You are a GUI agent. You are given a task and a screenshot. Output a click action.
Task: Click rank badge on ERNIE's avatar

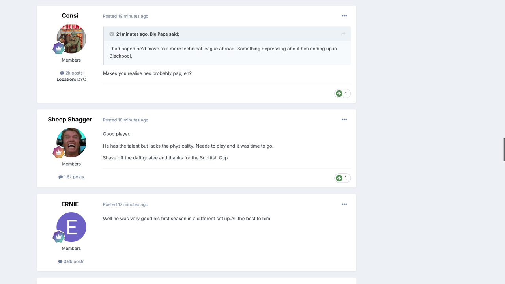[x=59, y=237]
